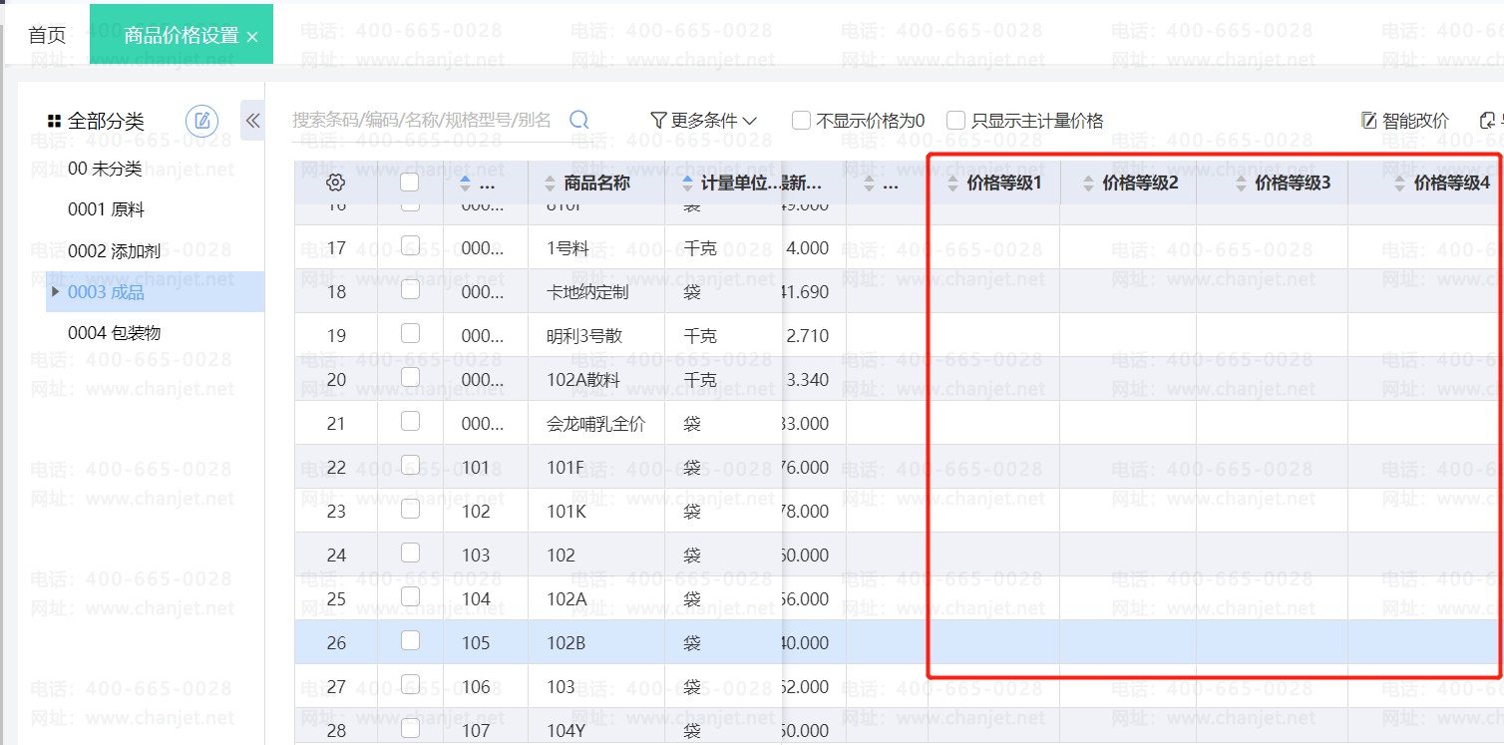The image size is (1504, 745).
Task: Enable 不显示价格为0 checkbox
Action: 801,121
